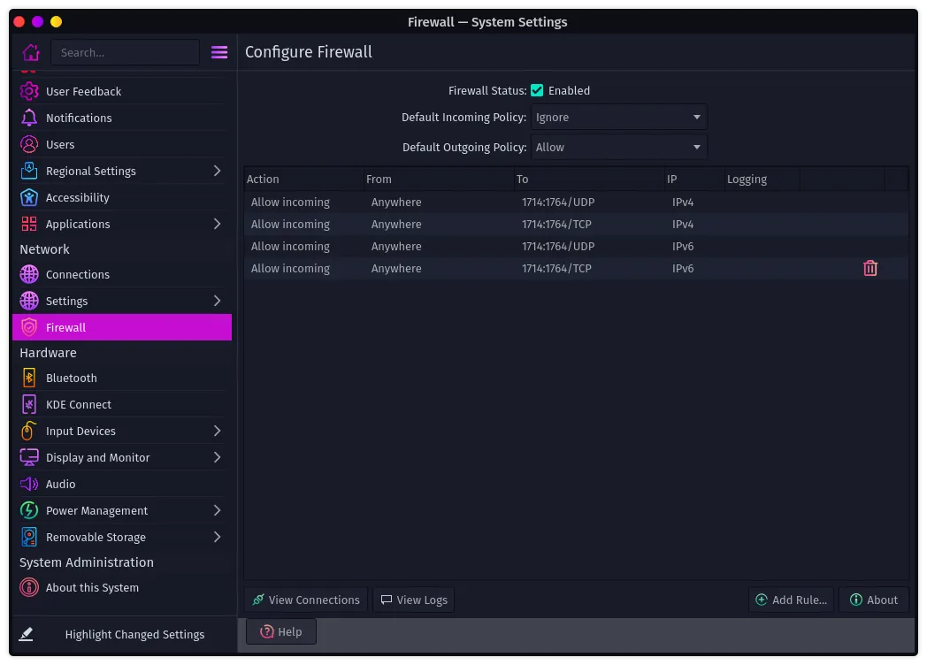
Task: Click the Audio speaker icon
Action: (x=29, y=484)
